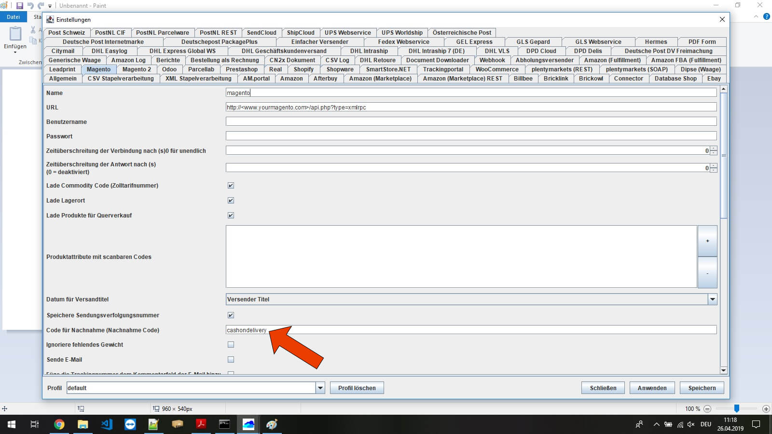Click the Anwenden button
The height and width of the screenshot is (434, 772).
coord(652,388)
